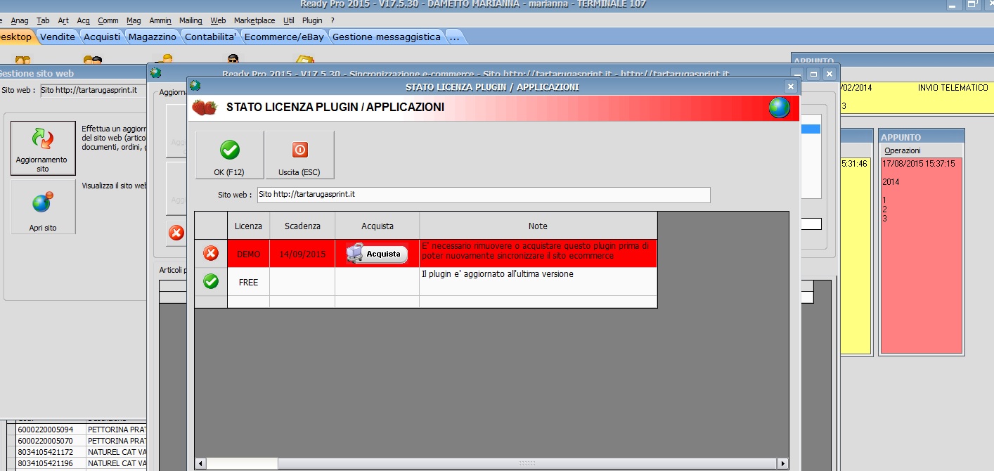
Task: Open the ? help menu
Action: click(333, 20)
